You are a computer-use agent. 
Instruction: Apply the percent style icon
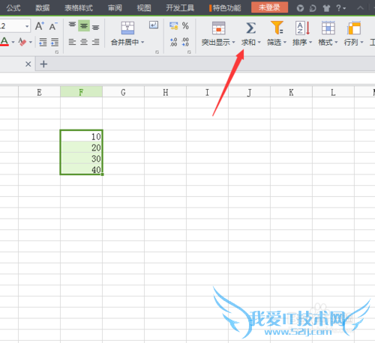coord(185,25)
